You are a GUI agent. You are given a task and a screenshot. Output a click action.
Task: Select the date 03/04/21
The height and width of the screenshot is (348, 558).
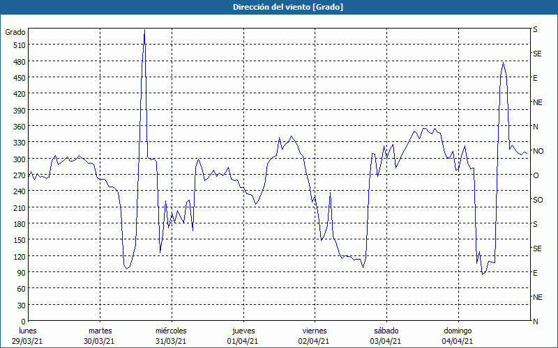point(386,341)
